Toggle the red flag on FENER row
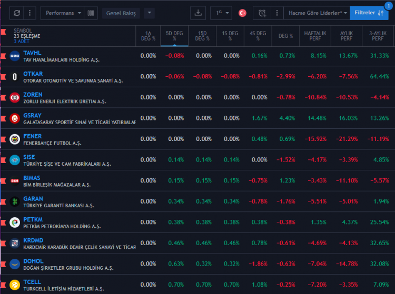The height and width of the screenshot is (294, 395). tap(3, 139)
